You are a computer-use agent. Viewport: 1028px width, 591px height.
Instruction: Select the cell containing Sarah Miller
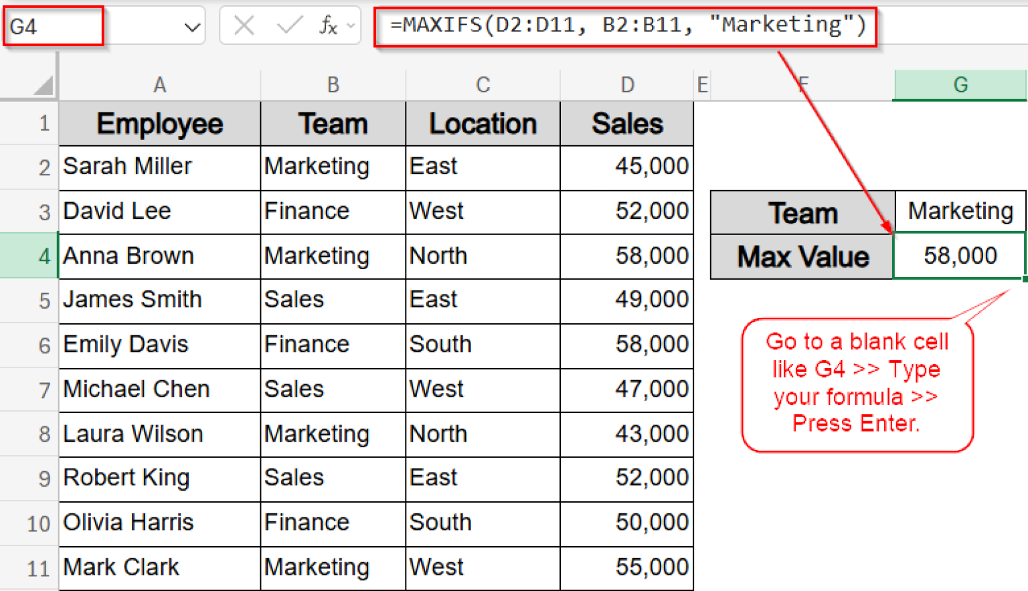click(x=159, y=167)
